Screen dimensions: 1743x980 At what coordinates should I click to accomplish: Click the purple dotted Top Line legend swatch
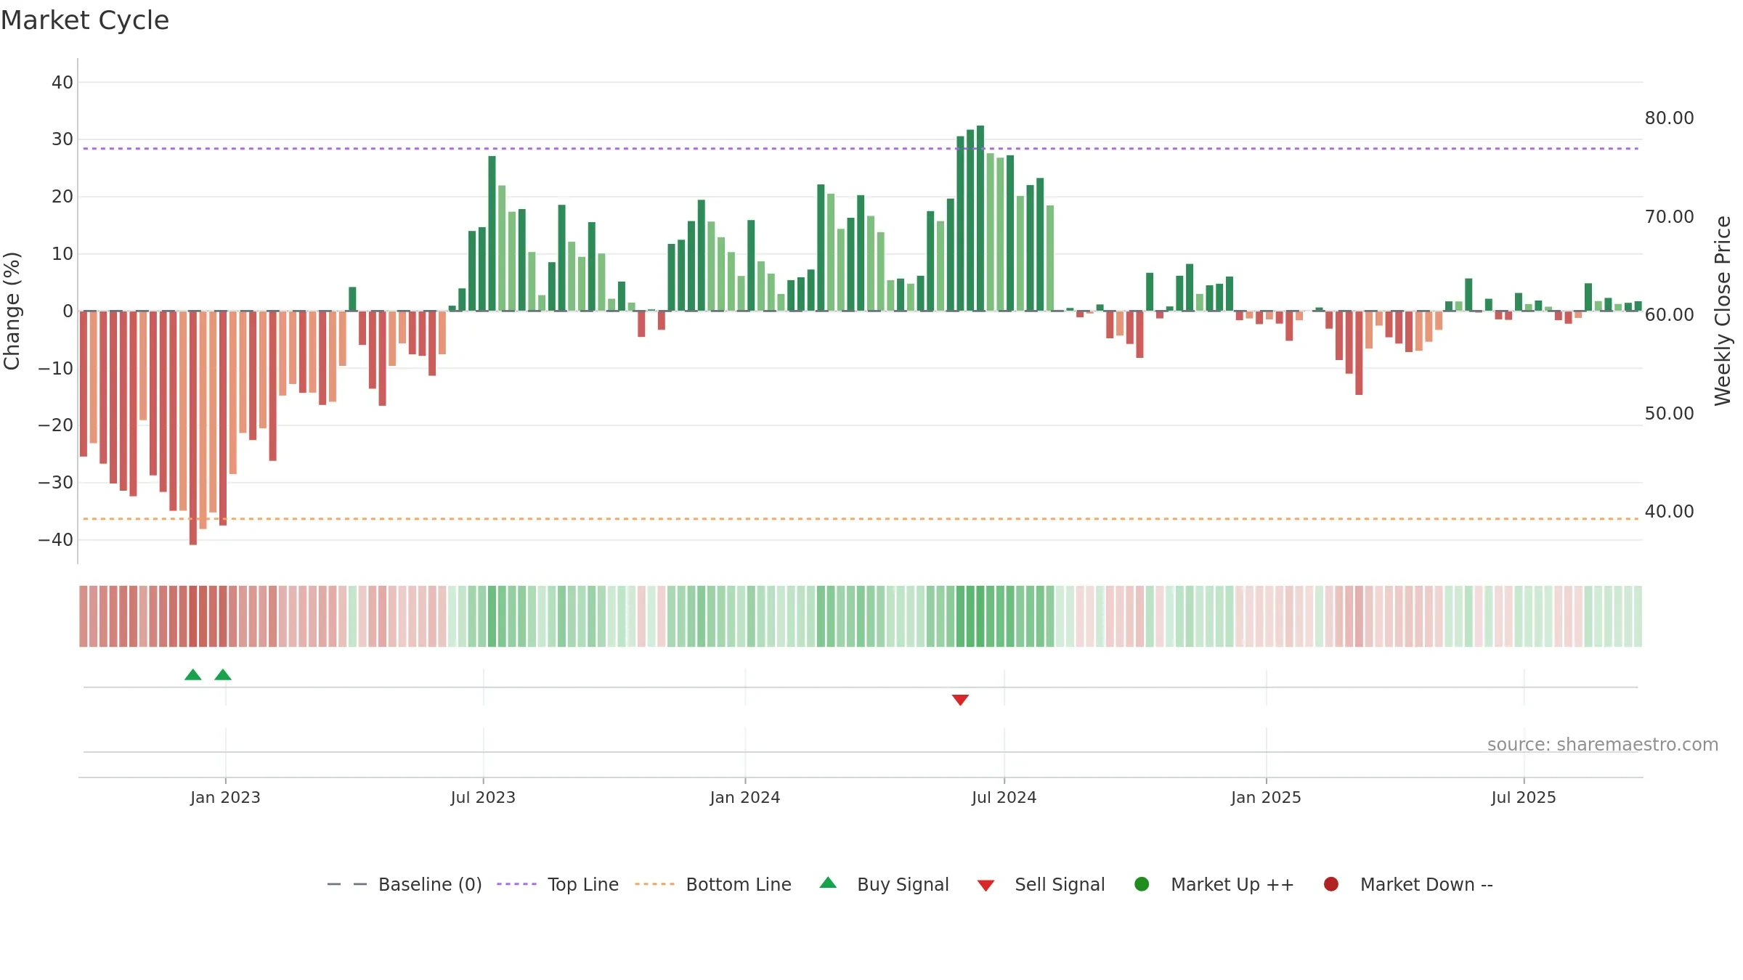click(516, 884)
